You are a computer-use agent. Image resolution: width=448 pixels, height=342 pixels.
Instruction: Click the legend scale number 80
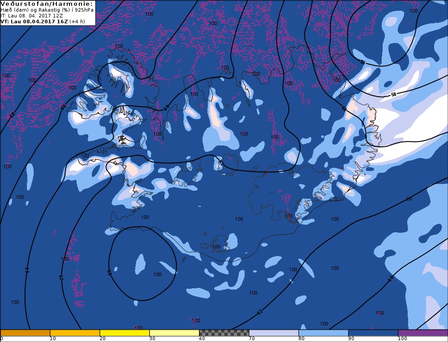[302, 339]
